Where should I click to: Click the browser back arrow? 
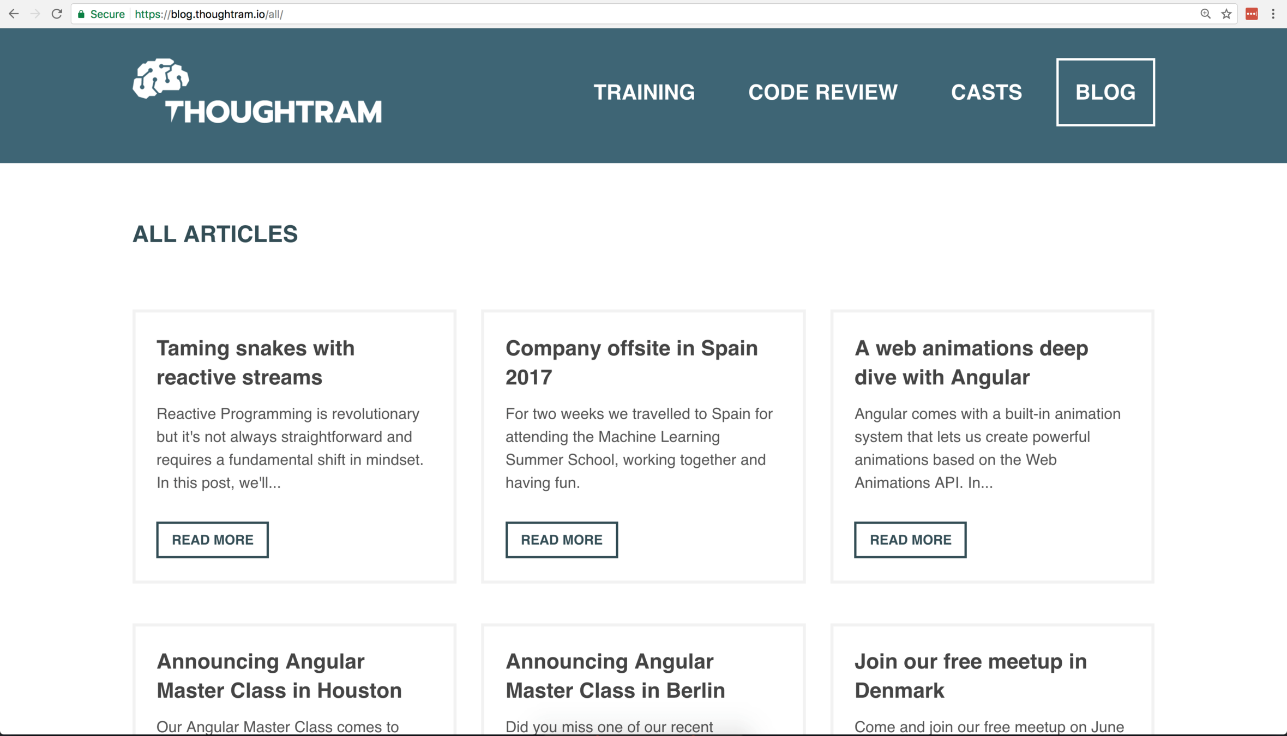[x=14, y=14]
